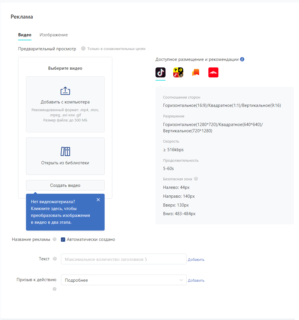Click help icon next to Название рекламы

click(55, 239)
